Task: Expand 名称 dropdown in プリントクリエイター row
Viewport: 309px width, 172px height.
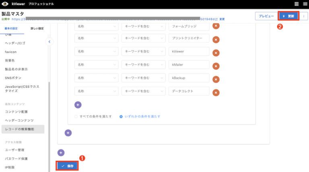Action: 96,39
